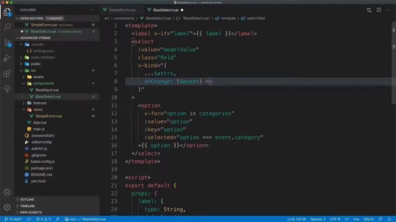
Task: Collapse the ADVANCED-FORMS folder section
Action: click(57, 38)
